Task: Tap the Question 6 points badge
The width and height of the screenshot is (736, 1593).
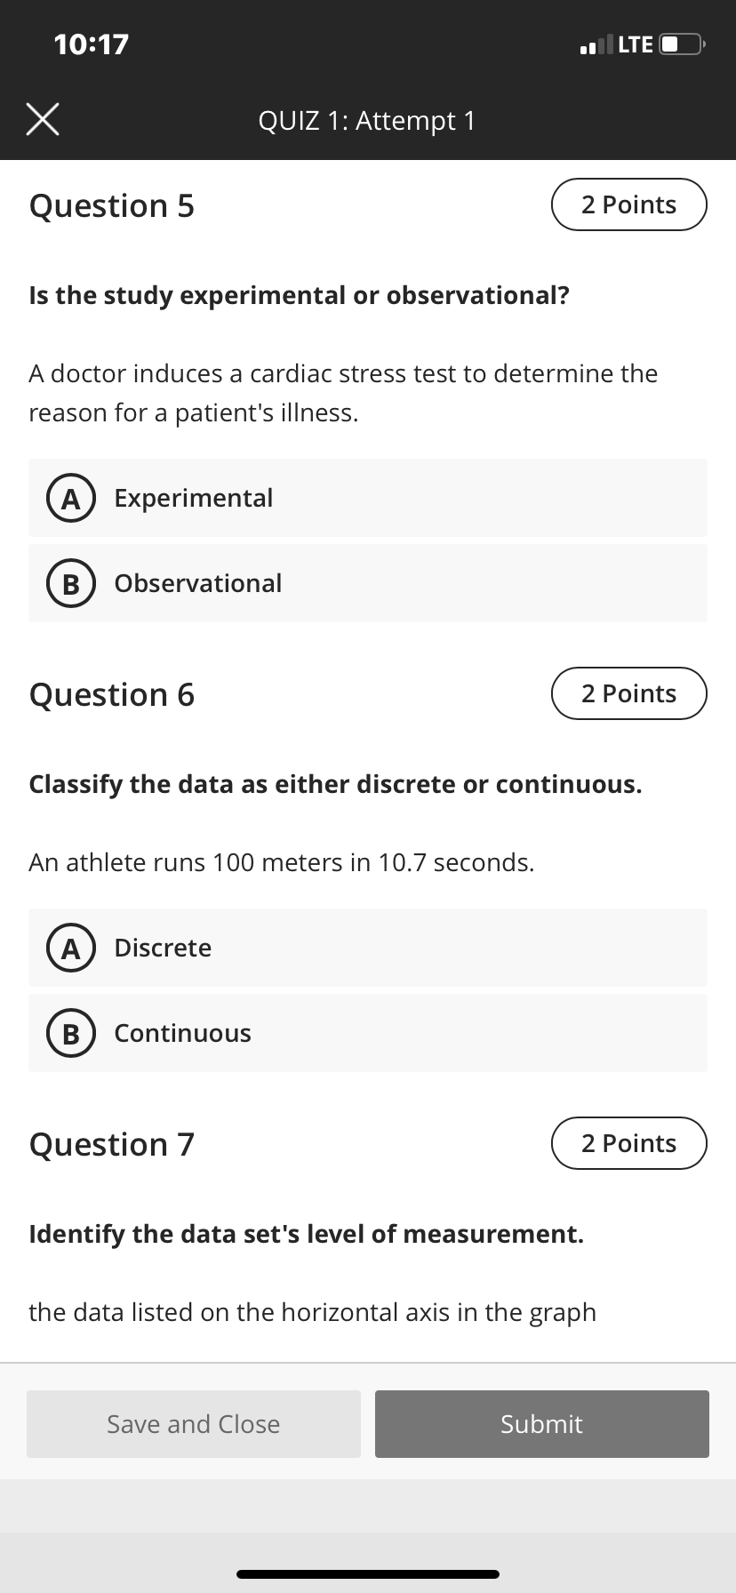Action: point(629,693)
